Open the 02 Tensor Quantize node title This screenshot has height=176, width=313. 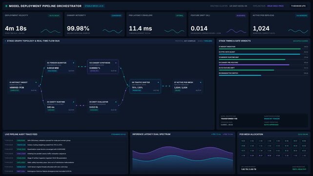(57, 63)
